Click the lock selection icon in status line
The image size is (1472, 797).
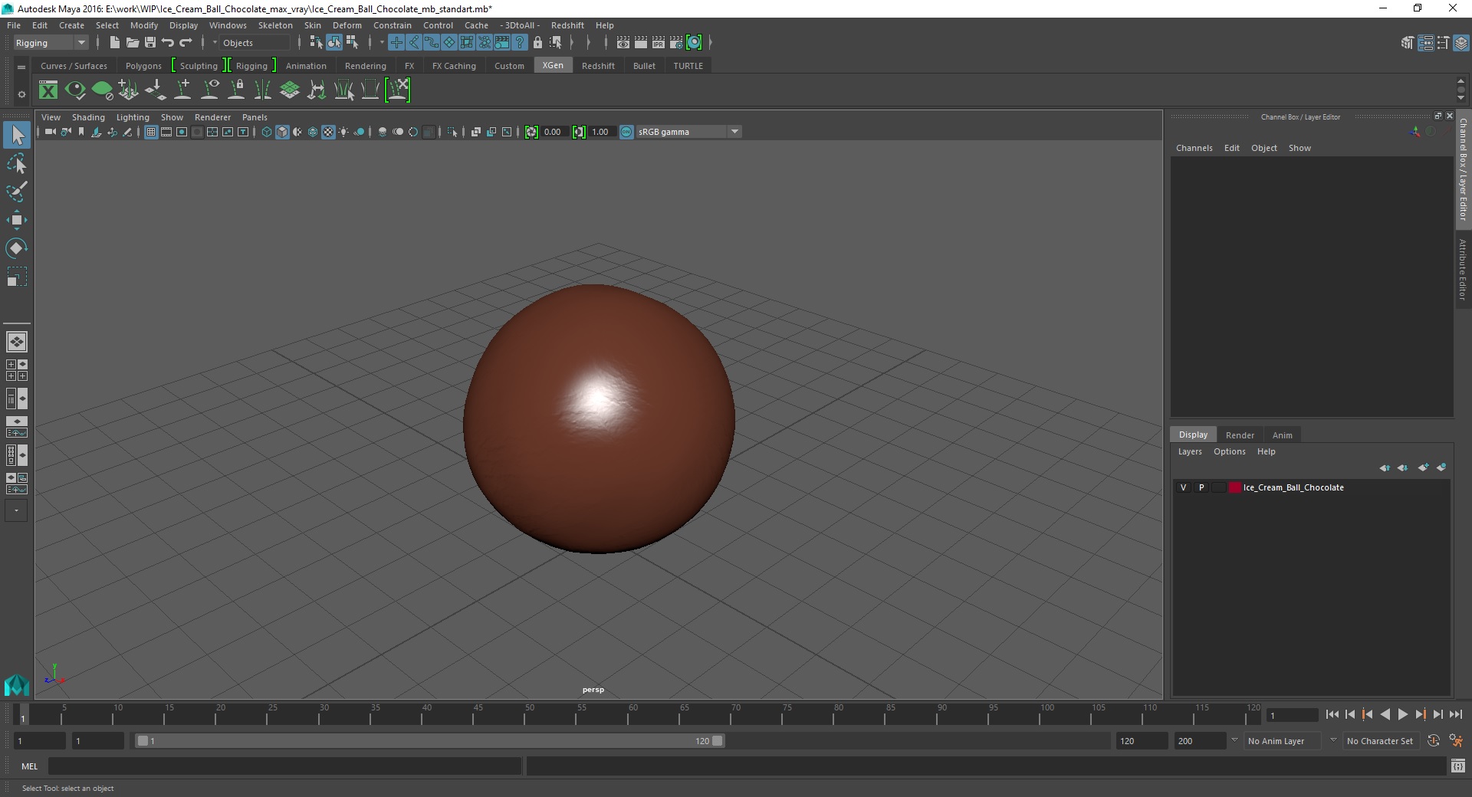[537, 43]
